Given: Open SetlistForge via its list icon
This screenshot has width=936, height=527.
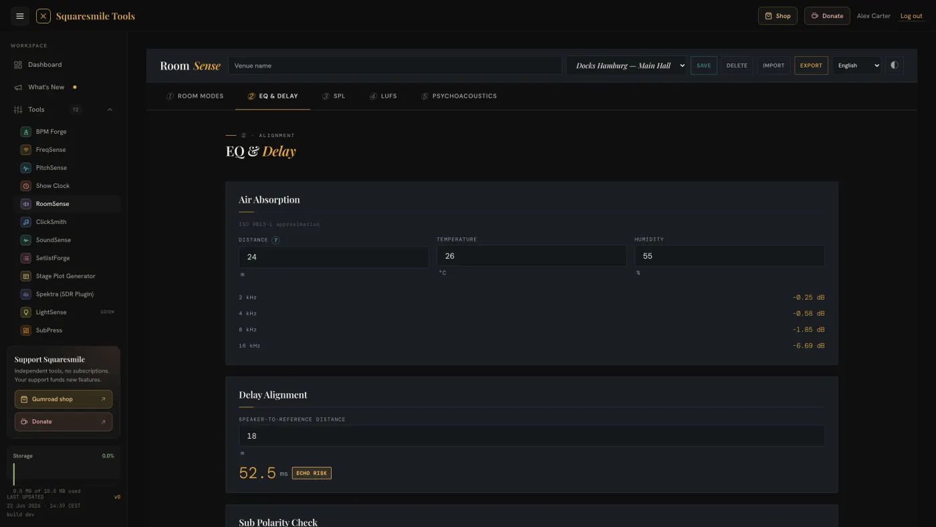Looking at the screenshot, I should click(26, 258).
